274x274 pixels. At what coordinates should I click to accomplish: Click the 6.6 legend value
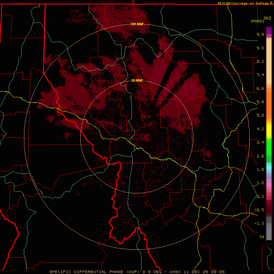[x=260, y=88]
